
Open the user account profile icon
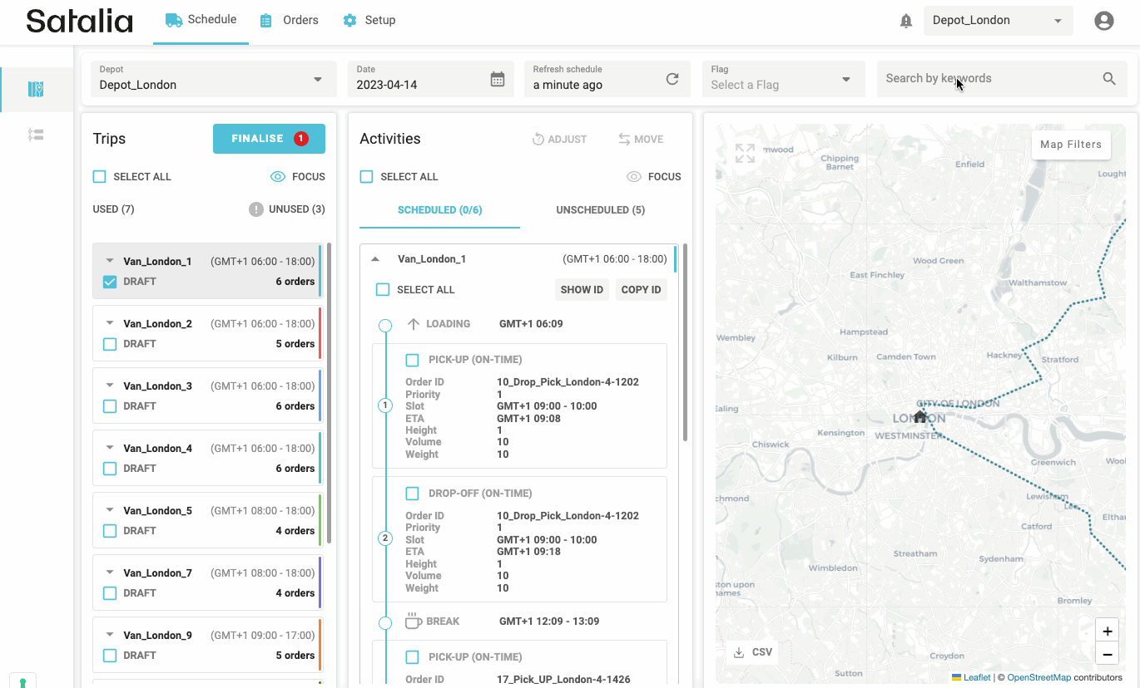click(x=1103, y=21)
